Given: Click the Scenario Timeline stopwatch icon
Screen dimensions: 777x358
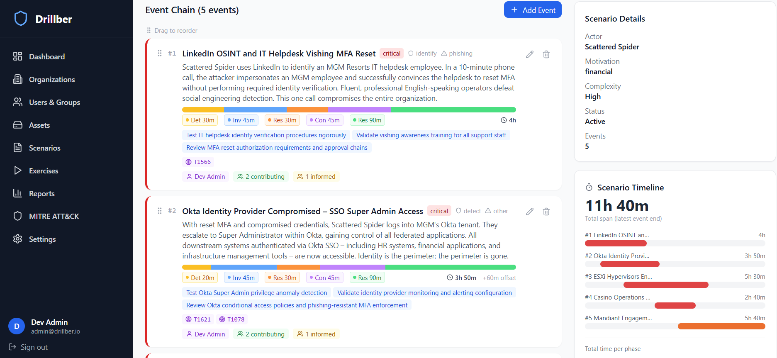Looking at the screenshot, I should tap(589, 188).
